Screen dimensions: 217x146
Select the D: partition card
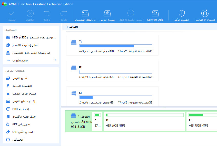(x=112, y=71)
